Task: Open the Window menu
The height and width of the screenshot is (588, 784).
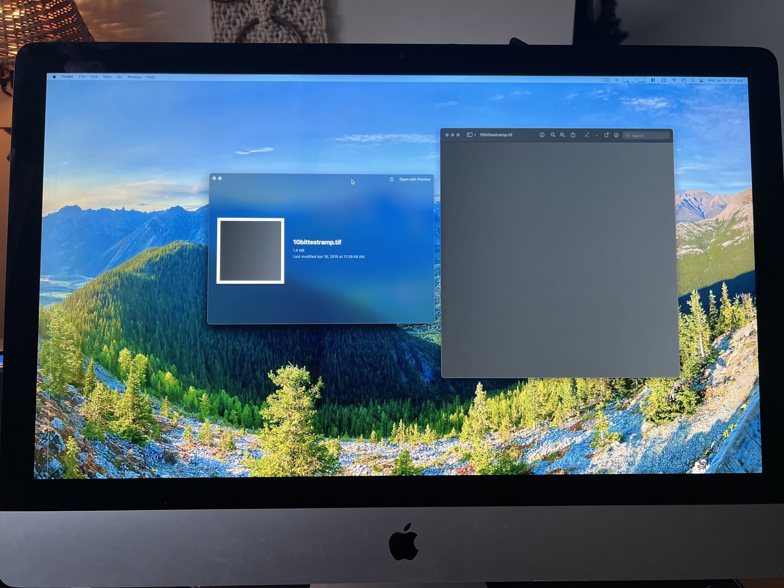Action: pyautogui.click(x=134, y=77)
